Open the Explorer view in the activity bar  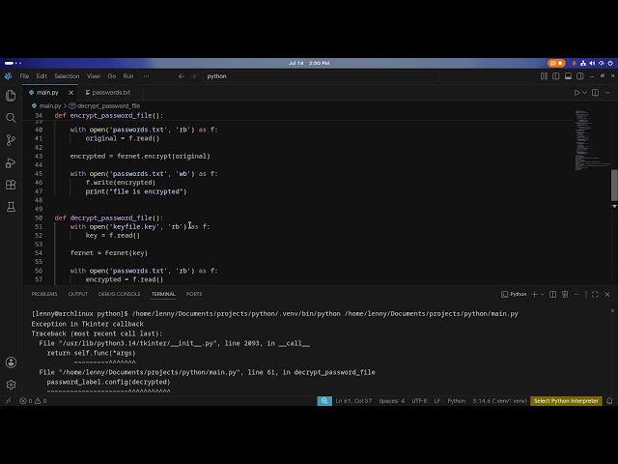pos(11,96)
